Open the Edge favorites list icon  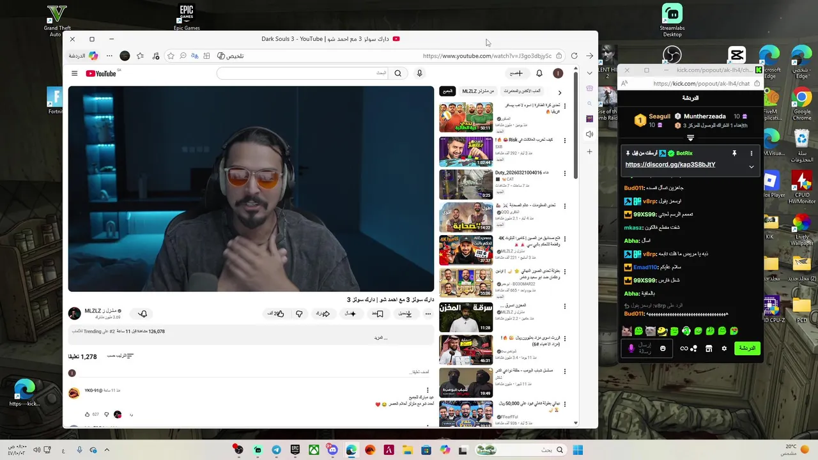(140, 56)
